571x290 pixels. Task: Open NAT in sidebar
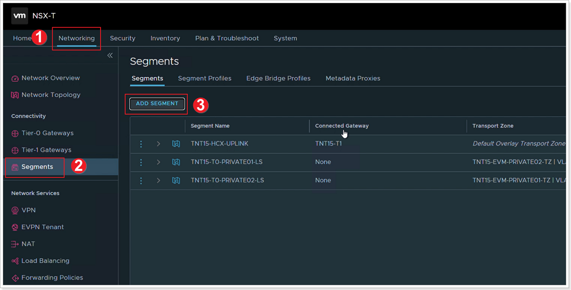point(28,244)
